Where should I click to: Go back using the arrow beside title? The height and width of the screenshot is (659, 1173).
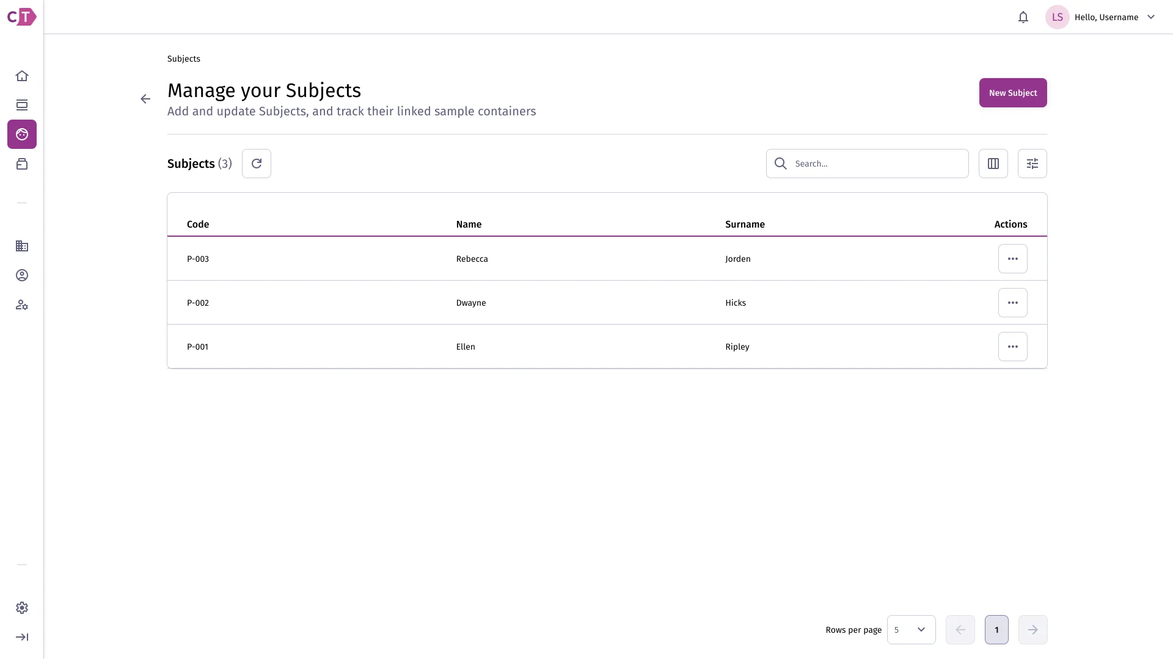pyautogui.click(x=145, y=99)
